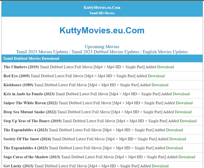This screenshot has width=204, height=168.
Task: Click the KuttyMovies.eu.Com title in blue header bar
Action: click(102, 8)
